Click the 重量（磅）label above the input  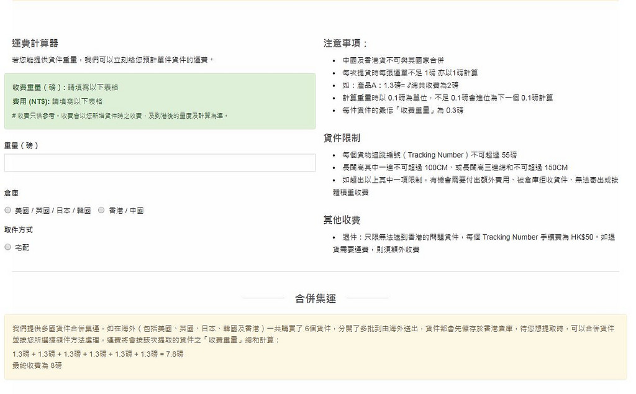22,145
